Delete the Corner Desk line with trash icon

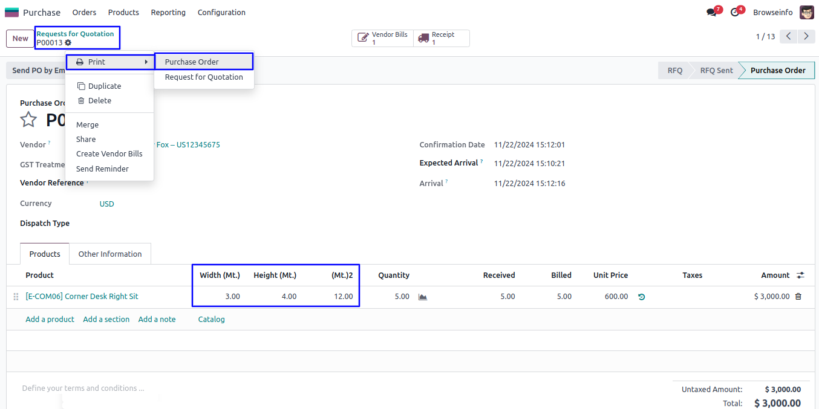pyautogui.click(x=798, y=297)
